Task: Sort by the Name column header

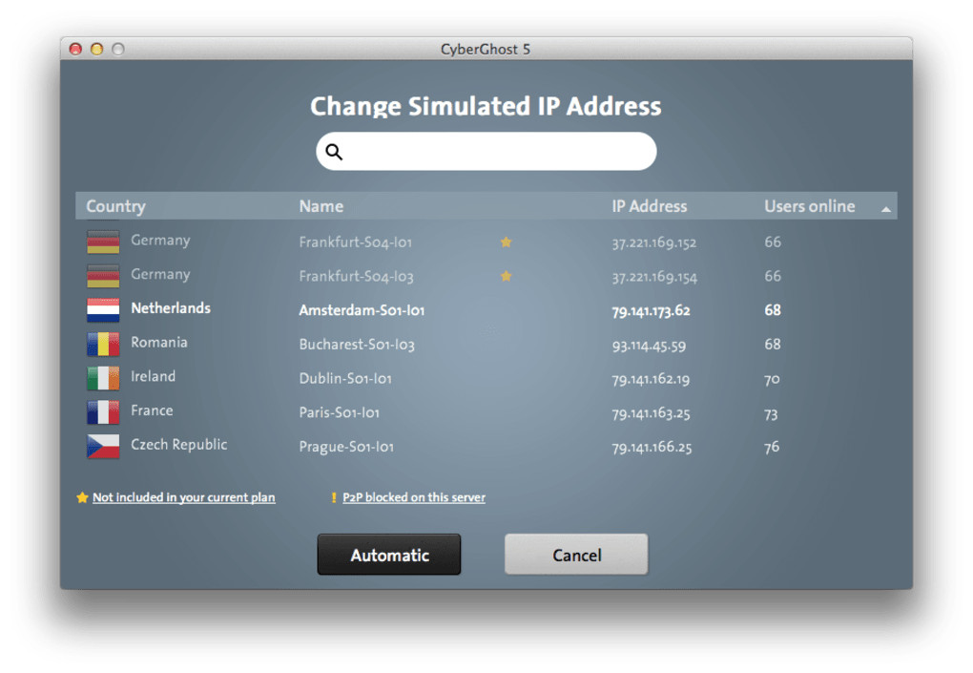Action: coord(321,206)
